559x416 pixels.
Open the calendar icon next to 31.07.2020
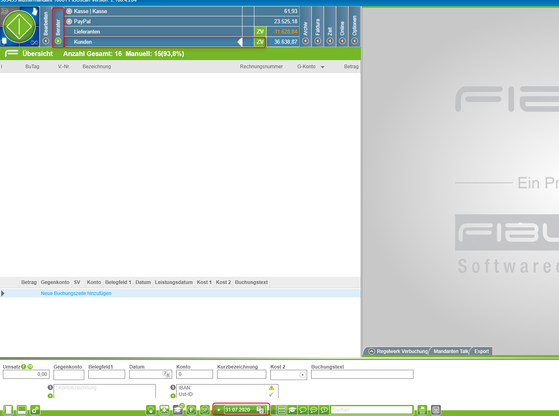click(x=260, y=409)
